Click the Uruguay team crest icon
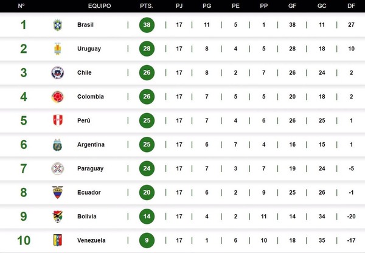 point(58,49)
